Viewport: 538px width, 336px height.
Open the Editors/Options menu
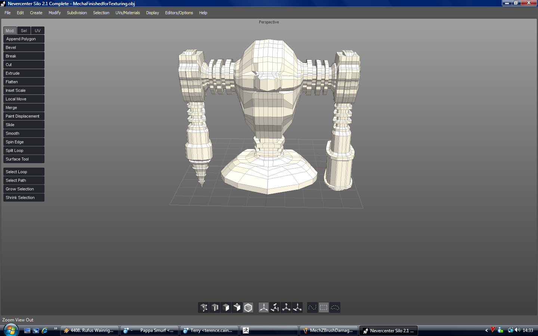coord(179,13)
